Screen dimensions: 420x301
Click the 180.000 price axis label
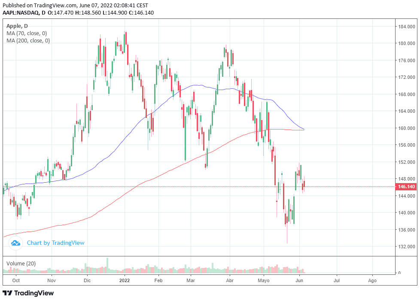click(407, 43)
